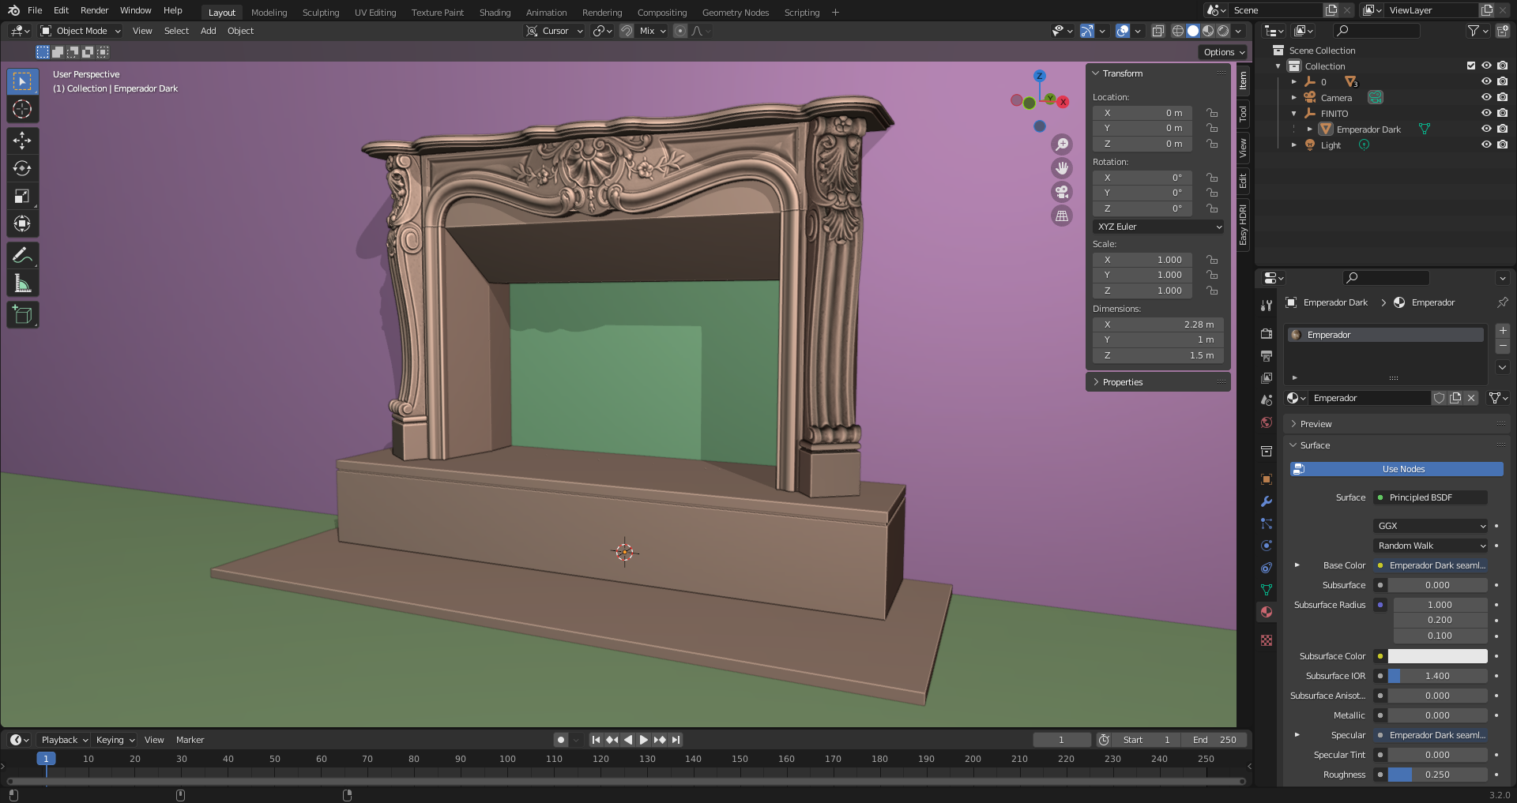This screenshot has width=1517, height=803.
Task: Open the Add menu in viewport
Action: 208,31
